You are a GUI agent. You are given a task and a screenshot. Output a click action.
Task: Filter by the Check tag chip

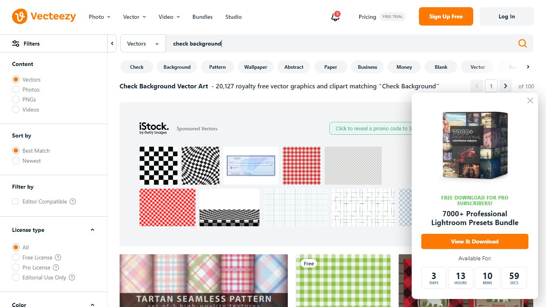[137, 67]
